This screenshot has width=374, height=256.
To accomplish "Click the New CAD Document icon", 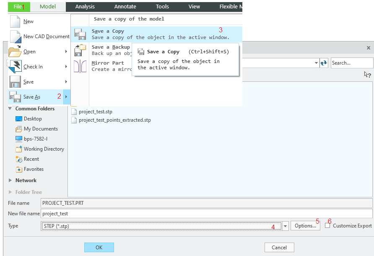I will point(16,37).
